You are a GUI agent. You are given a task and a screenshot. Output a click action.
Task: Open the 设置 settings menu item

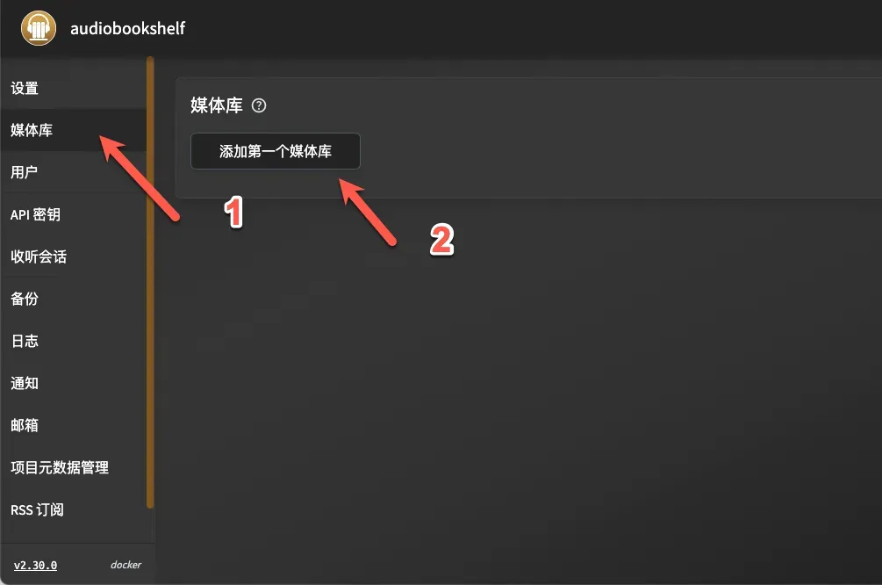[73, 88]
